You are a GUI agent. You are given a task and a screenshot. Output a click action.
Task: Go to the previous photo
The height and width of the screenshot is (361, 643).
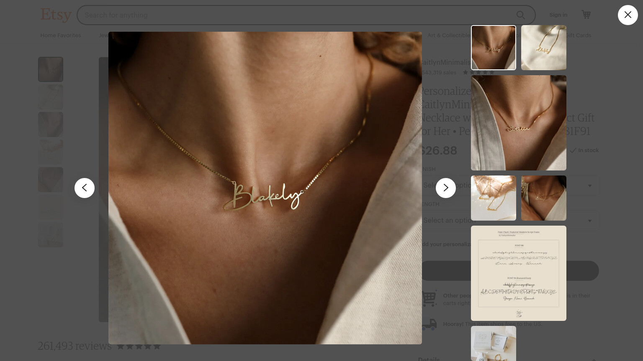[85, 188]
